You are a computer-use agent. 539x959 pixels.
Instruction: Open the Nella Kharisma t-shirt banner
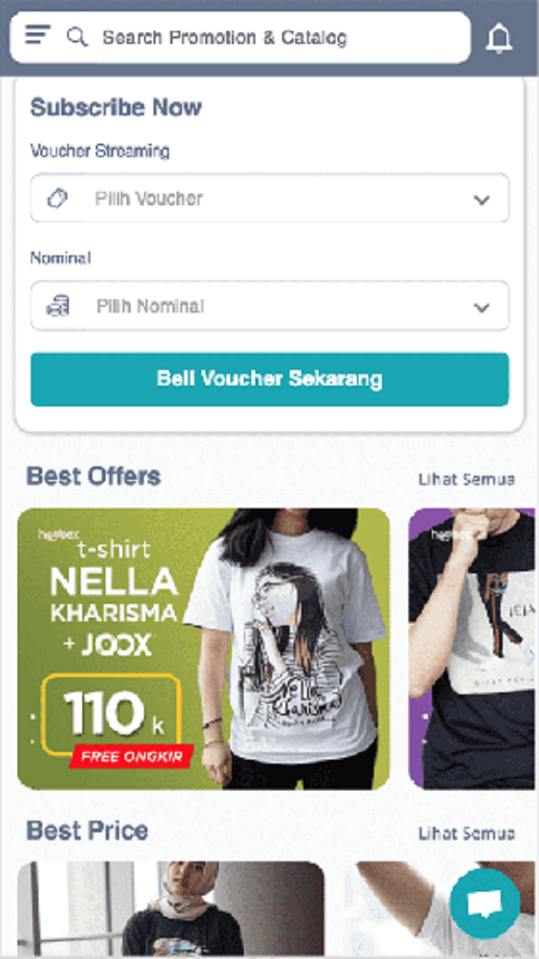pos(203,648)
